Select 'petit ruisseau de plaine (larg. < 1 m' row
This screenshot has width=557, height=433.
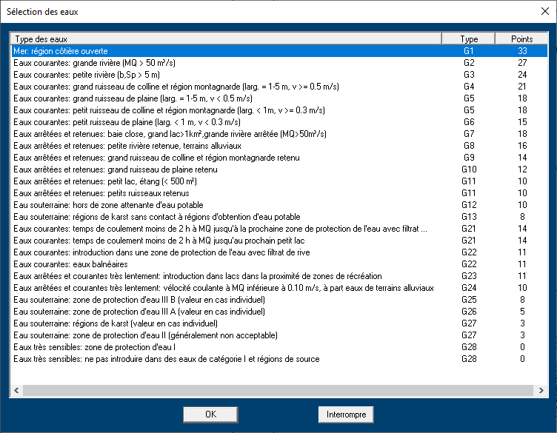(279, 122)
